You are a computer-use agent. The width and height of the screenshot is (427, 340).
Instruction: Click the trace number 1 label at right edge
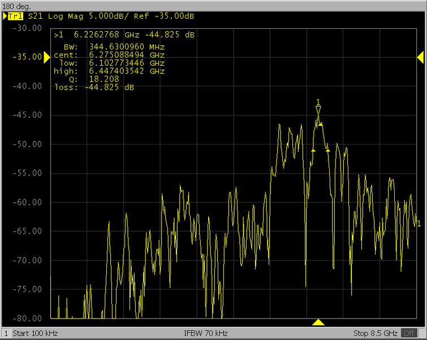tap(419, 223)
